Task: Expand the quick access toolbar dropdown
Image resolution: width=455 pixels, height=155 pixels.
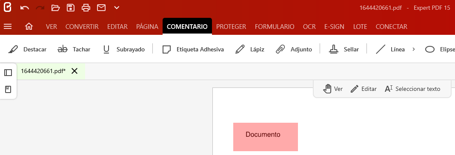Action: [117, 8]
